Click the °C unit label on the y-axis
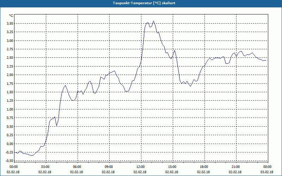Image resolution: width=282 pixels, height=176 pixels. (11, 16)
